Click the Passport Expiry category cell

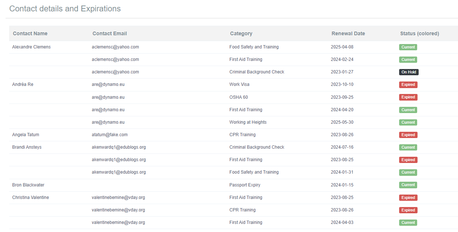(245, 185)
